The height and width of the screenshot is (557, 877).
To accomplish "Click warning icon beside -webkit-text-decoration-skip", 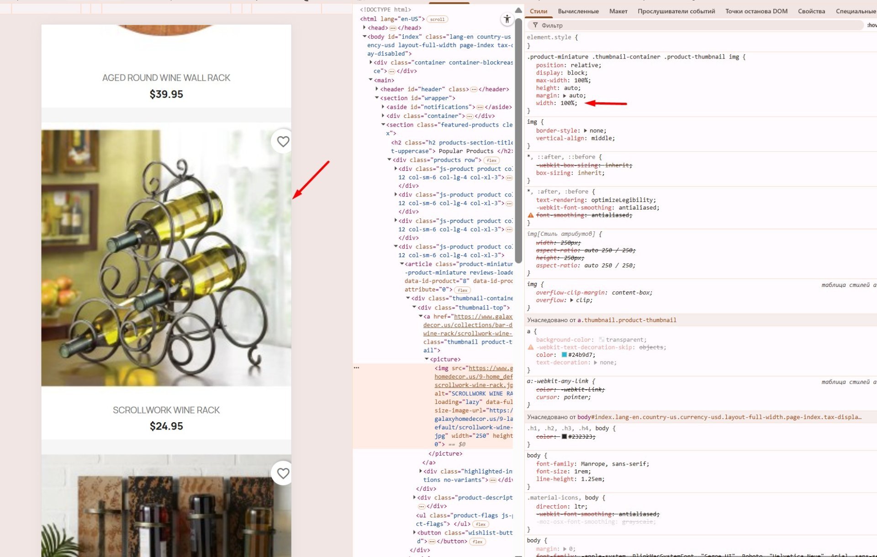I will coord(530,347).
